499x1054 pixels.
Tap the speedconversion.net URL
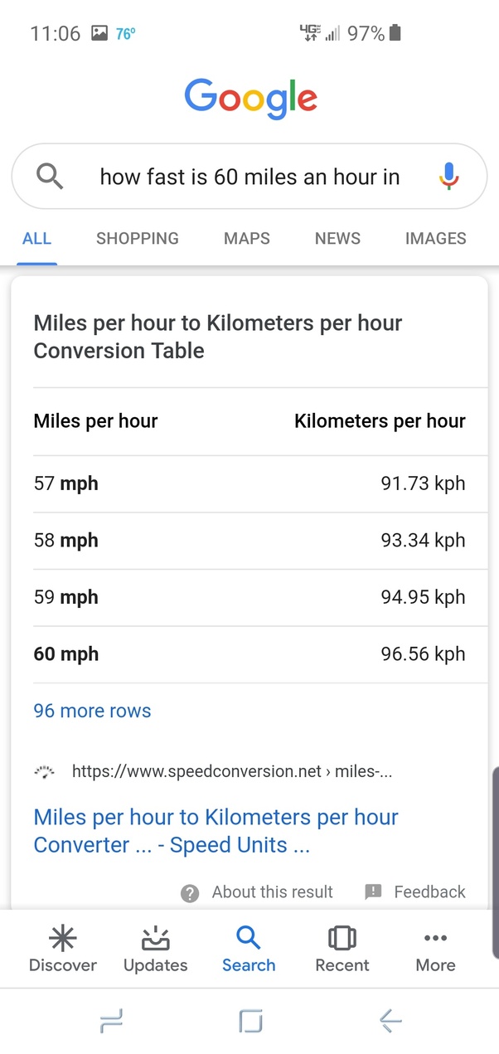click(x=232, y=772)
